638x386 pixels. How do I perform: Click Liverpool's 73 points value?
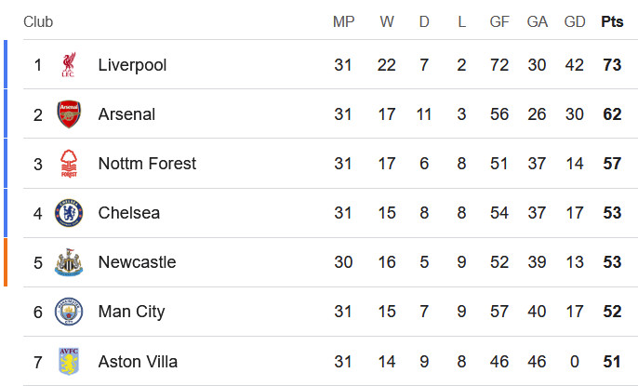[612, 65]
